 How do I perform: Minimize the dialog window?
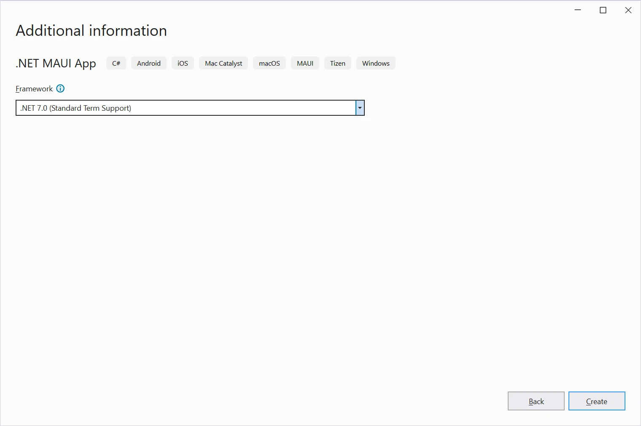click(x=578, y=10)
